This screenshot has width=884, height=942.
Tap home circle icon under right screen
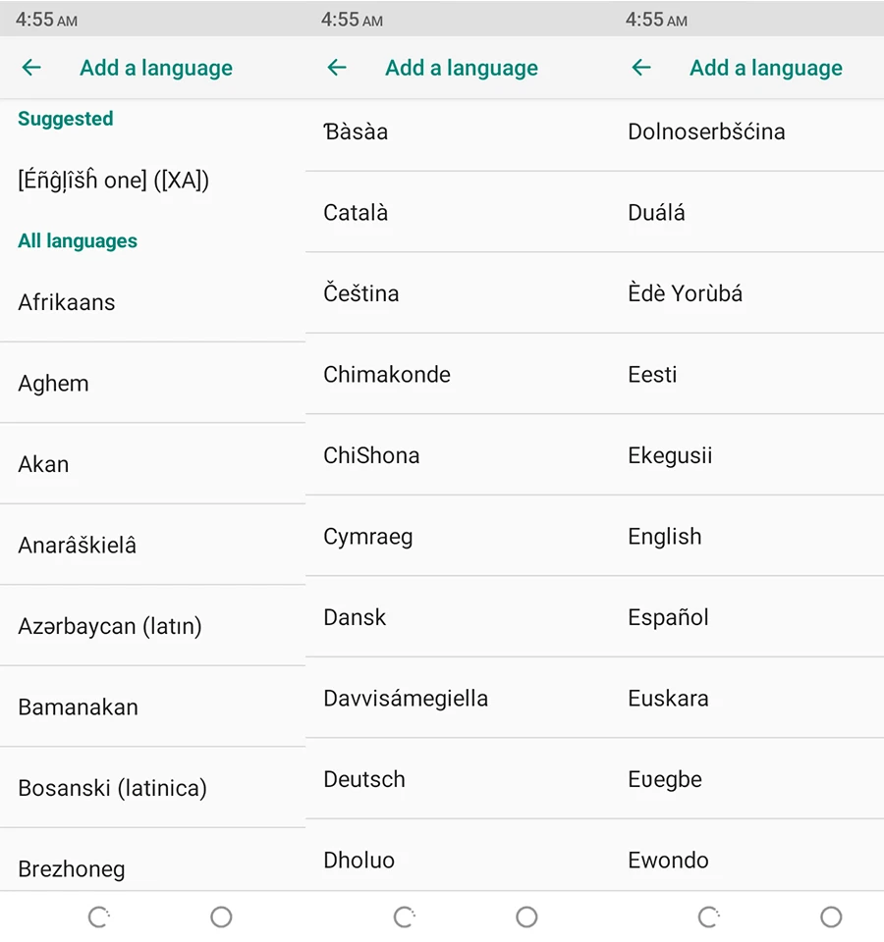coord(831,916)
